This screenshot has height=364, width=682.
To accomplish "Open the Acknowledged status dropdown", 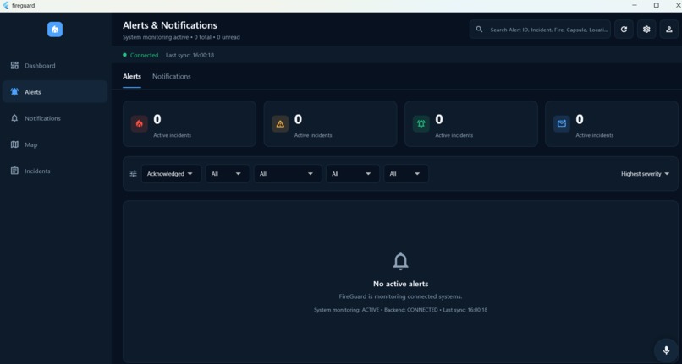I will pyautogui.click(x=172, y=174).
